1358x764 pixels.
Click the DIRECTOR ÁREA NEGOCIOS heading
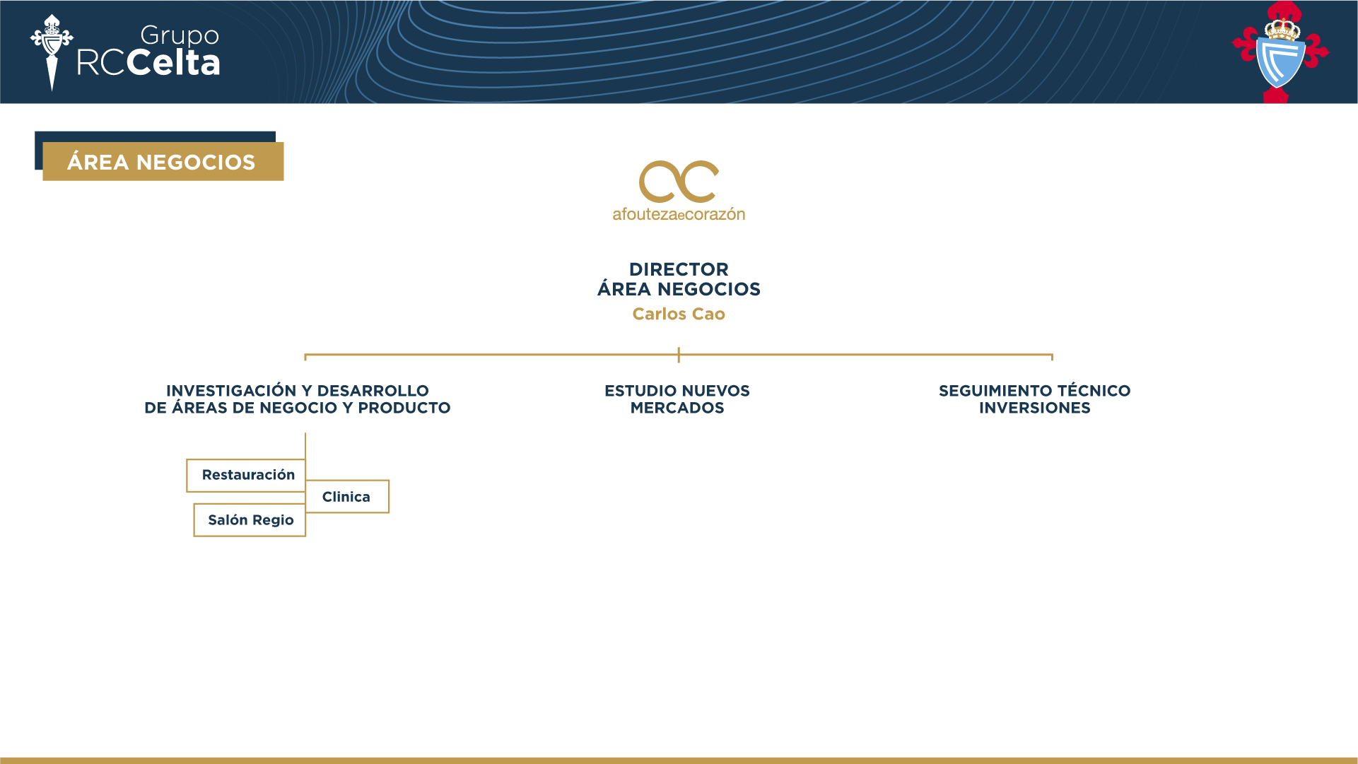[679, 279]
